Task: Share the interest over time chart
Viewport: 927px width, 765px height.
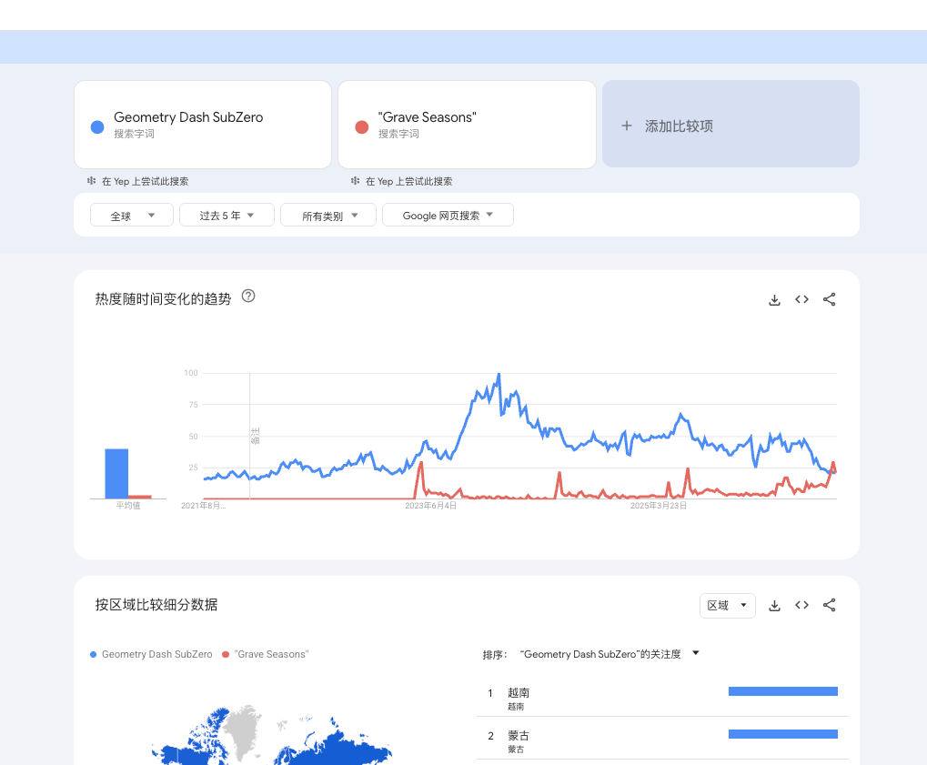Action: pyautogui.click(x=830, y=300)
